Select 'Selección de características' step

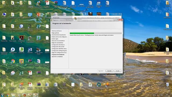tap(58, 41)
